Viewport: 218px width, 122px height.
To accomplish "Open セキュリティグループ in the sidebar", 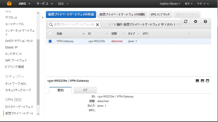I will tap(18, 90).
